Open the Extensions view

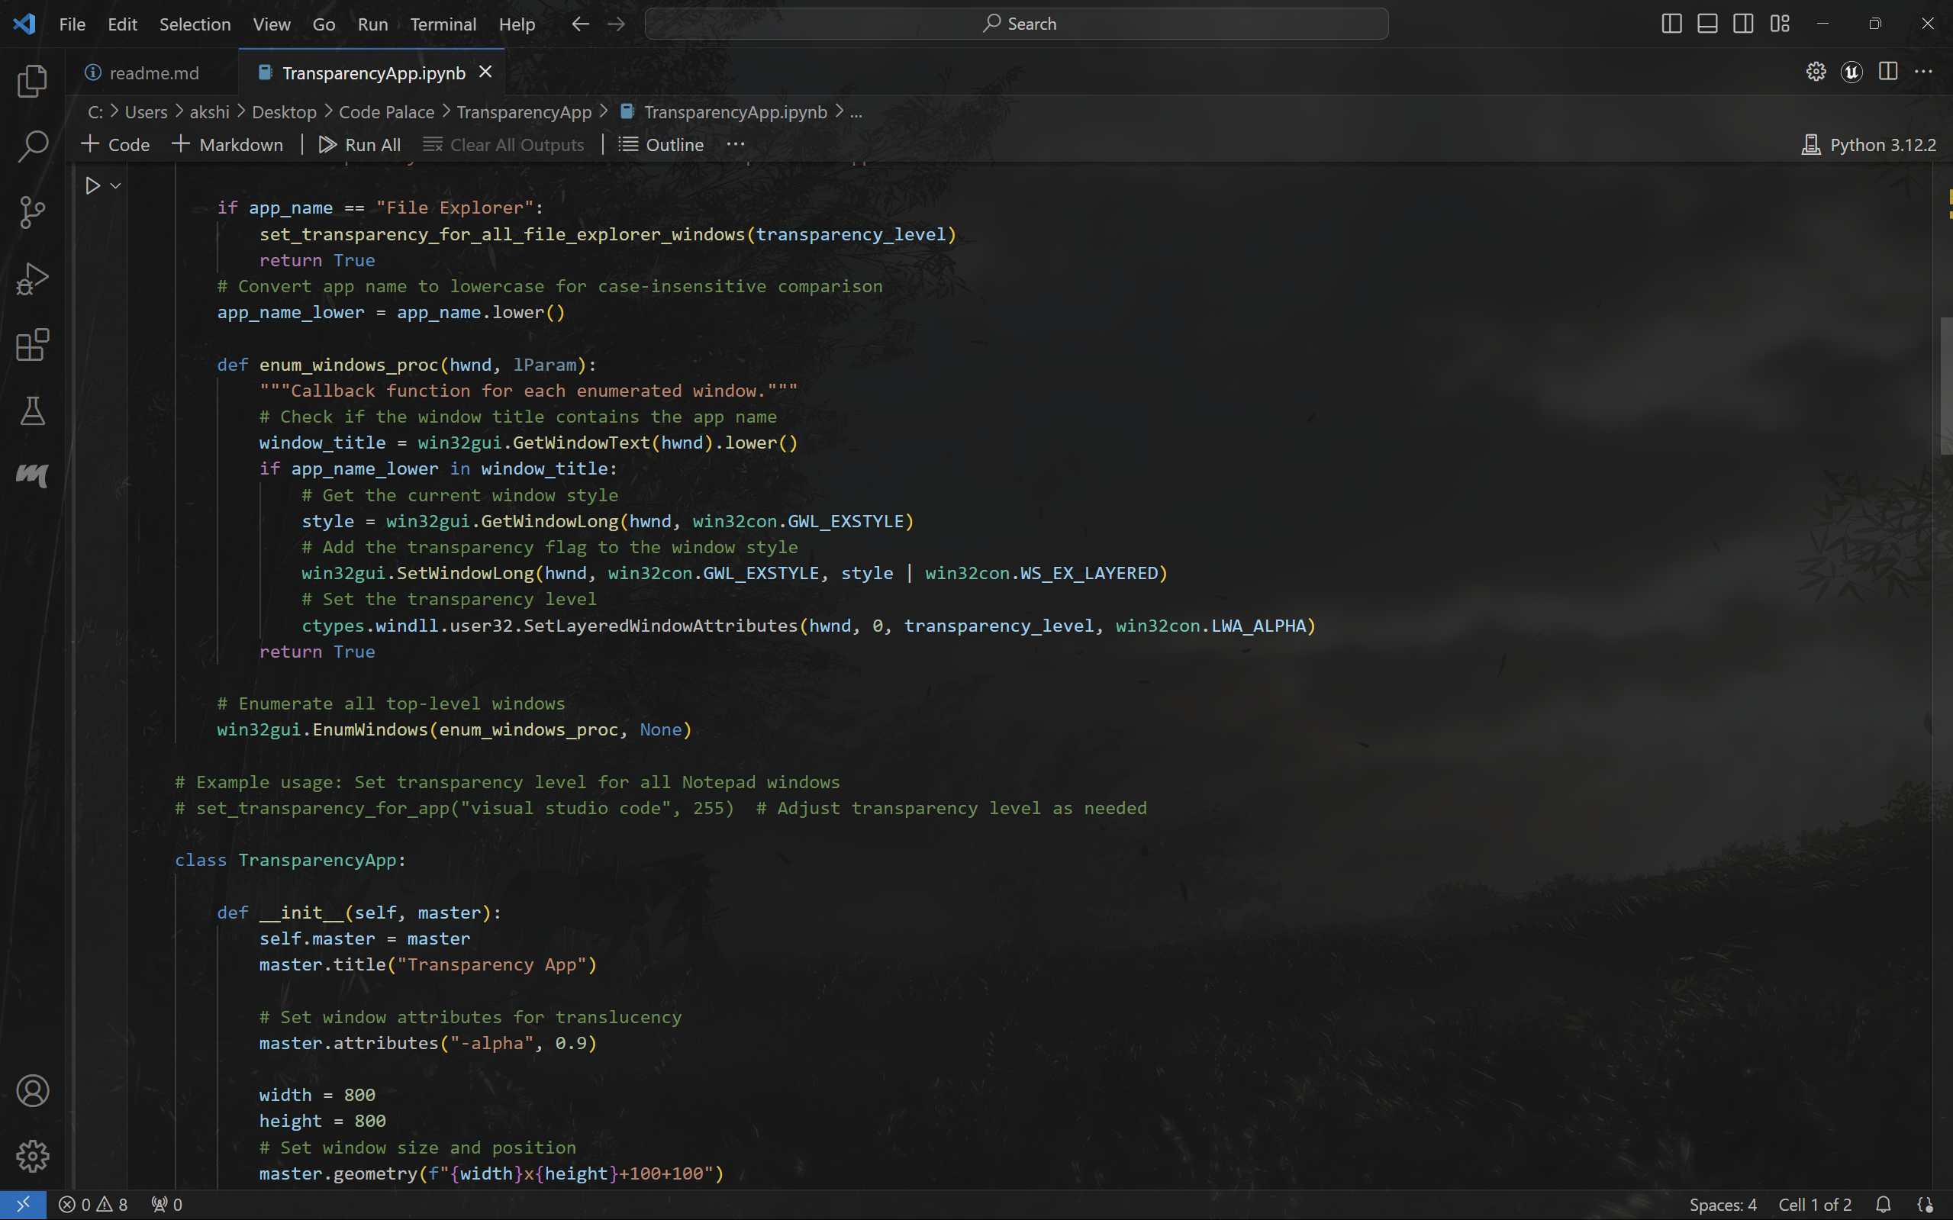tap(32, 346)
